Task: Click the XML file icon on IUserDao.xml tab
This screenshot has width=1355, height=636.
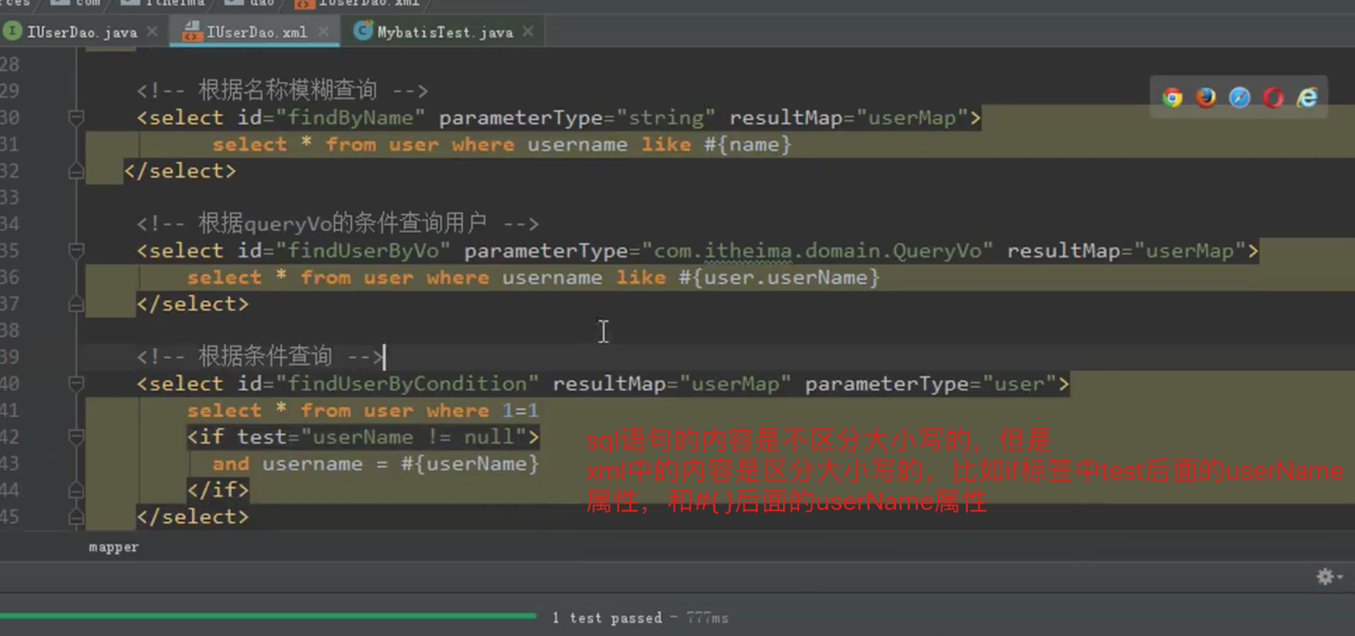Action: click(x=192, y=31)
